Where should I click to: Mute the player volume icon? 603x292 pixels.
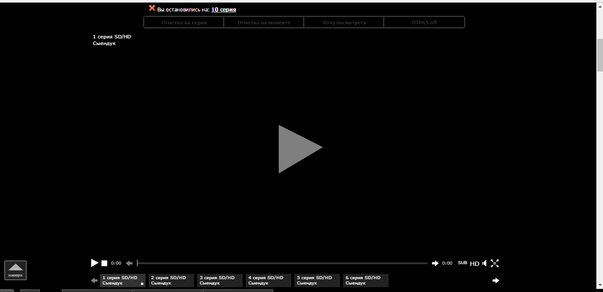(x=485, y=263)
